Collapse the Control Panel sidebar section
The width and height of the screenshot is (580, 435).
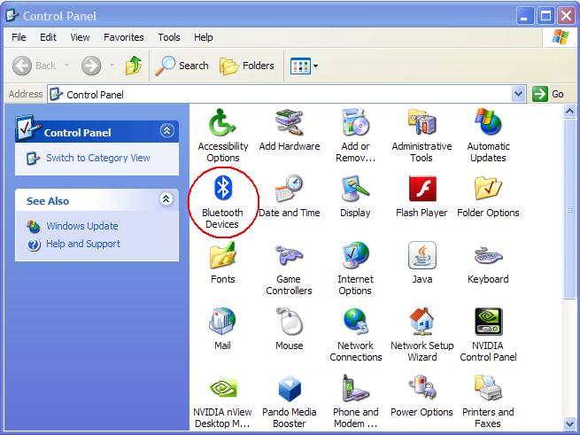click(x=166, y=130)
